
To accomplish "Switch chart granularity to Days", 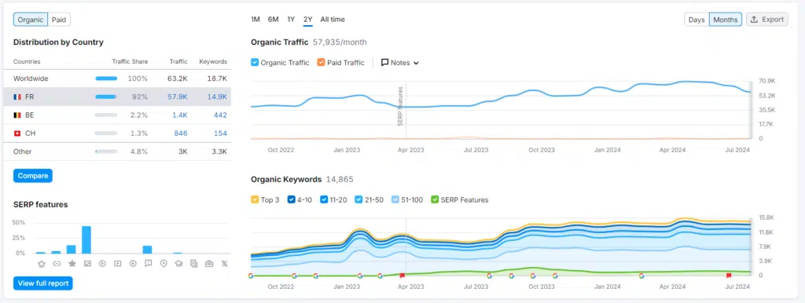I will (697, 20).
